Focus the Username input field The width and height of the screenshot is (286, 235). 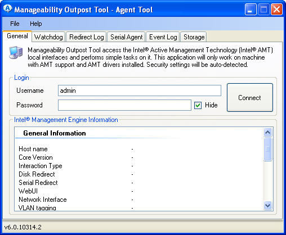pos(140,91)
